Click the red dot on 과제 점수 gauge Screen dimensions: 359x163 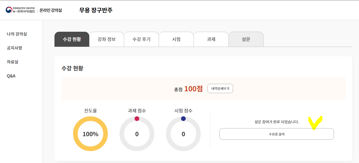137,119
